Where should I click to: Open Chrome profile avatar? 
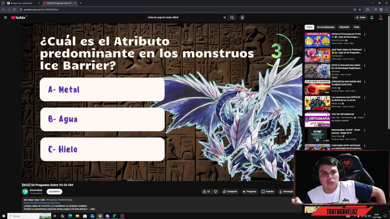point(381,9)
